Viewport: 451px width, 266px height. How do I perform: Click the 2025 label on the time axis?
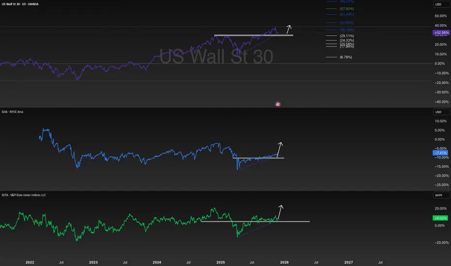[x=220, y=262]
